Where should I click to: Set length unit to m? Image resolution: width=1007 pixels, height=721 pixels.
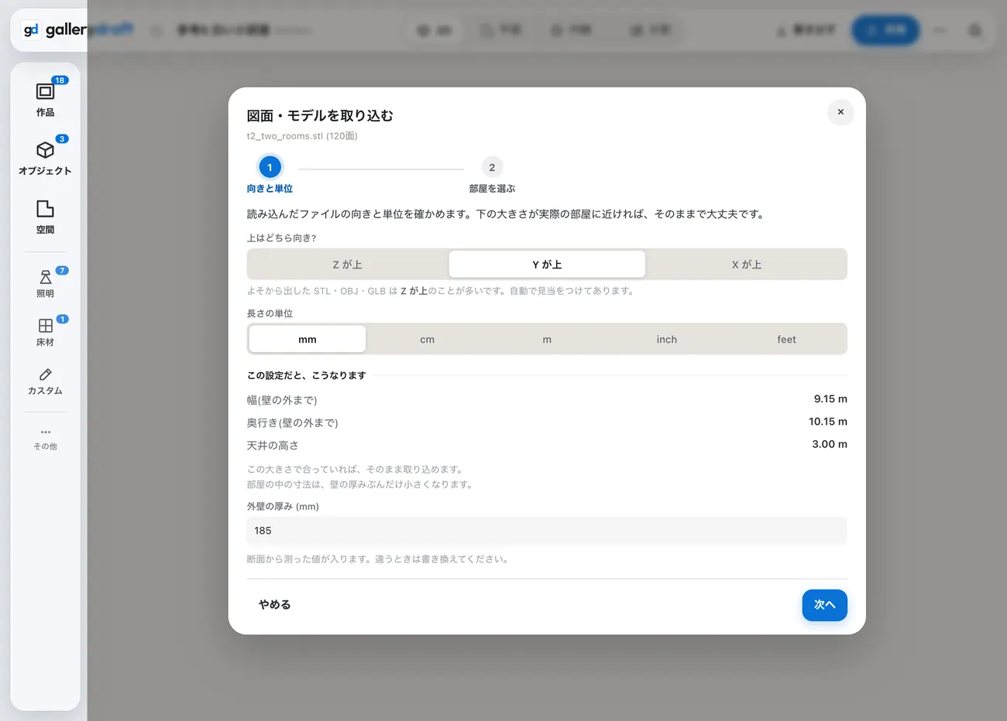point(547,339)
